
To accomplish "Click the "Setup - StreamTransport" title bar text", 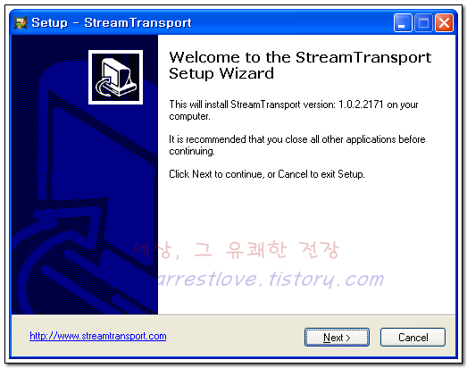I will [112, 22].
